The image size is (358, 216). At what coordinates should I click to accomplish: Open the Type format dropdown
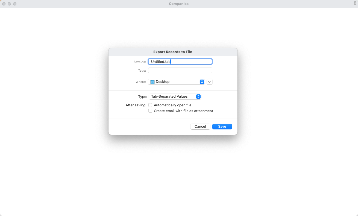click(175, 97)
